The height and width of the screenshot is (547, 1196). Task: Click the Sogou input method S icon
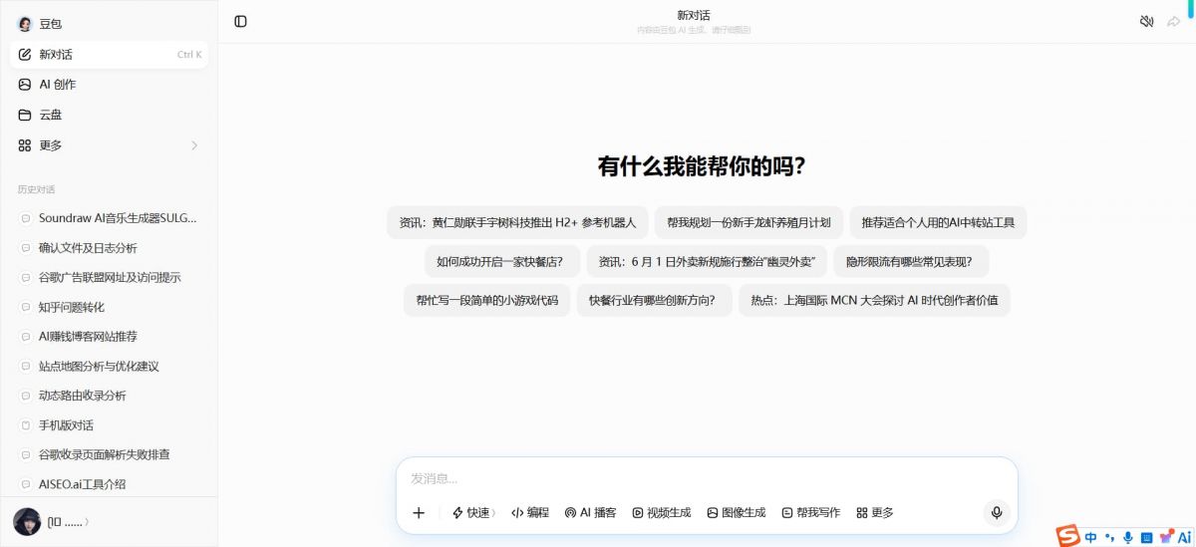pyautogui.click(x=1068, y=536)
